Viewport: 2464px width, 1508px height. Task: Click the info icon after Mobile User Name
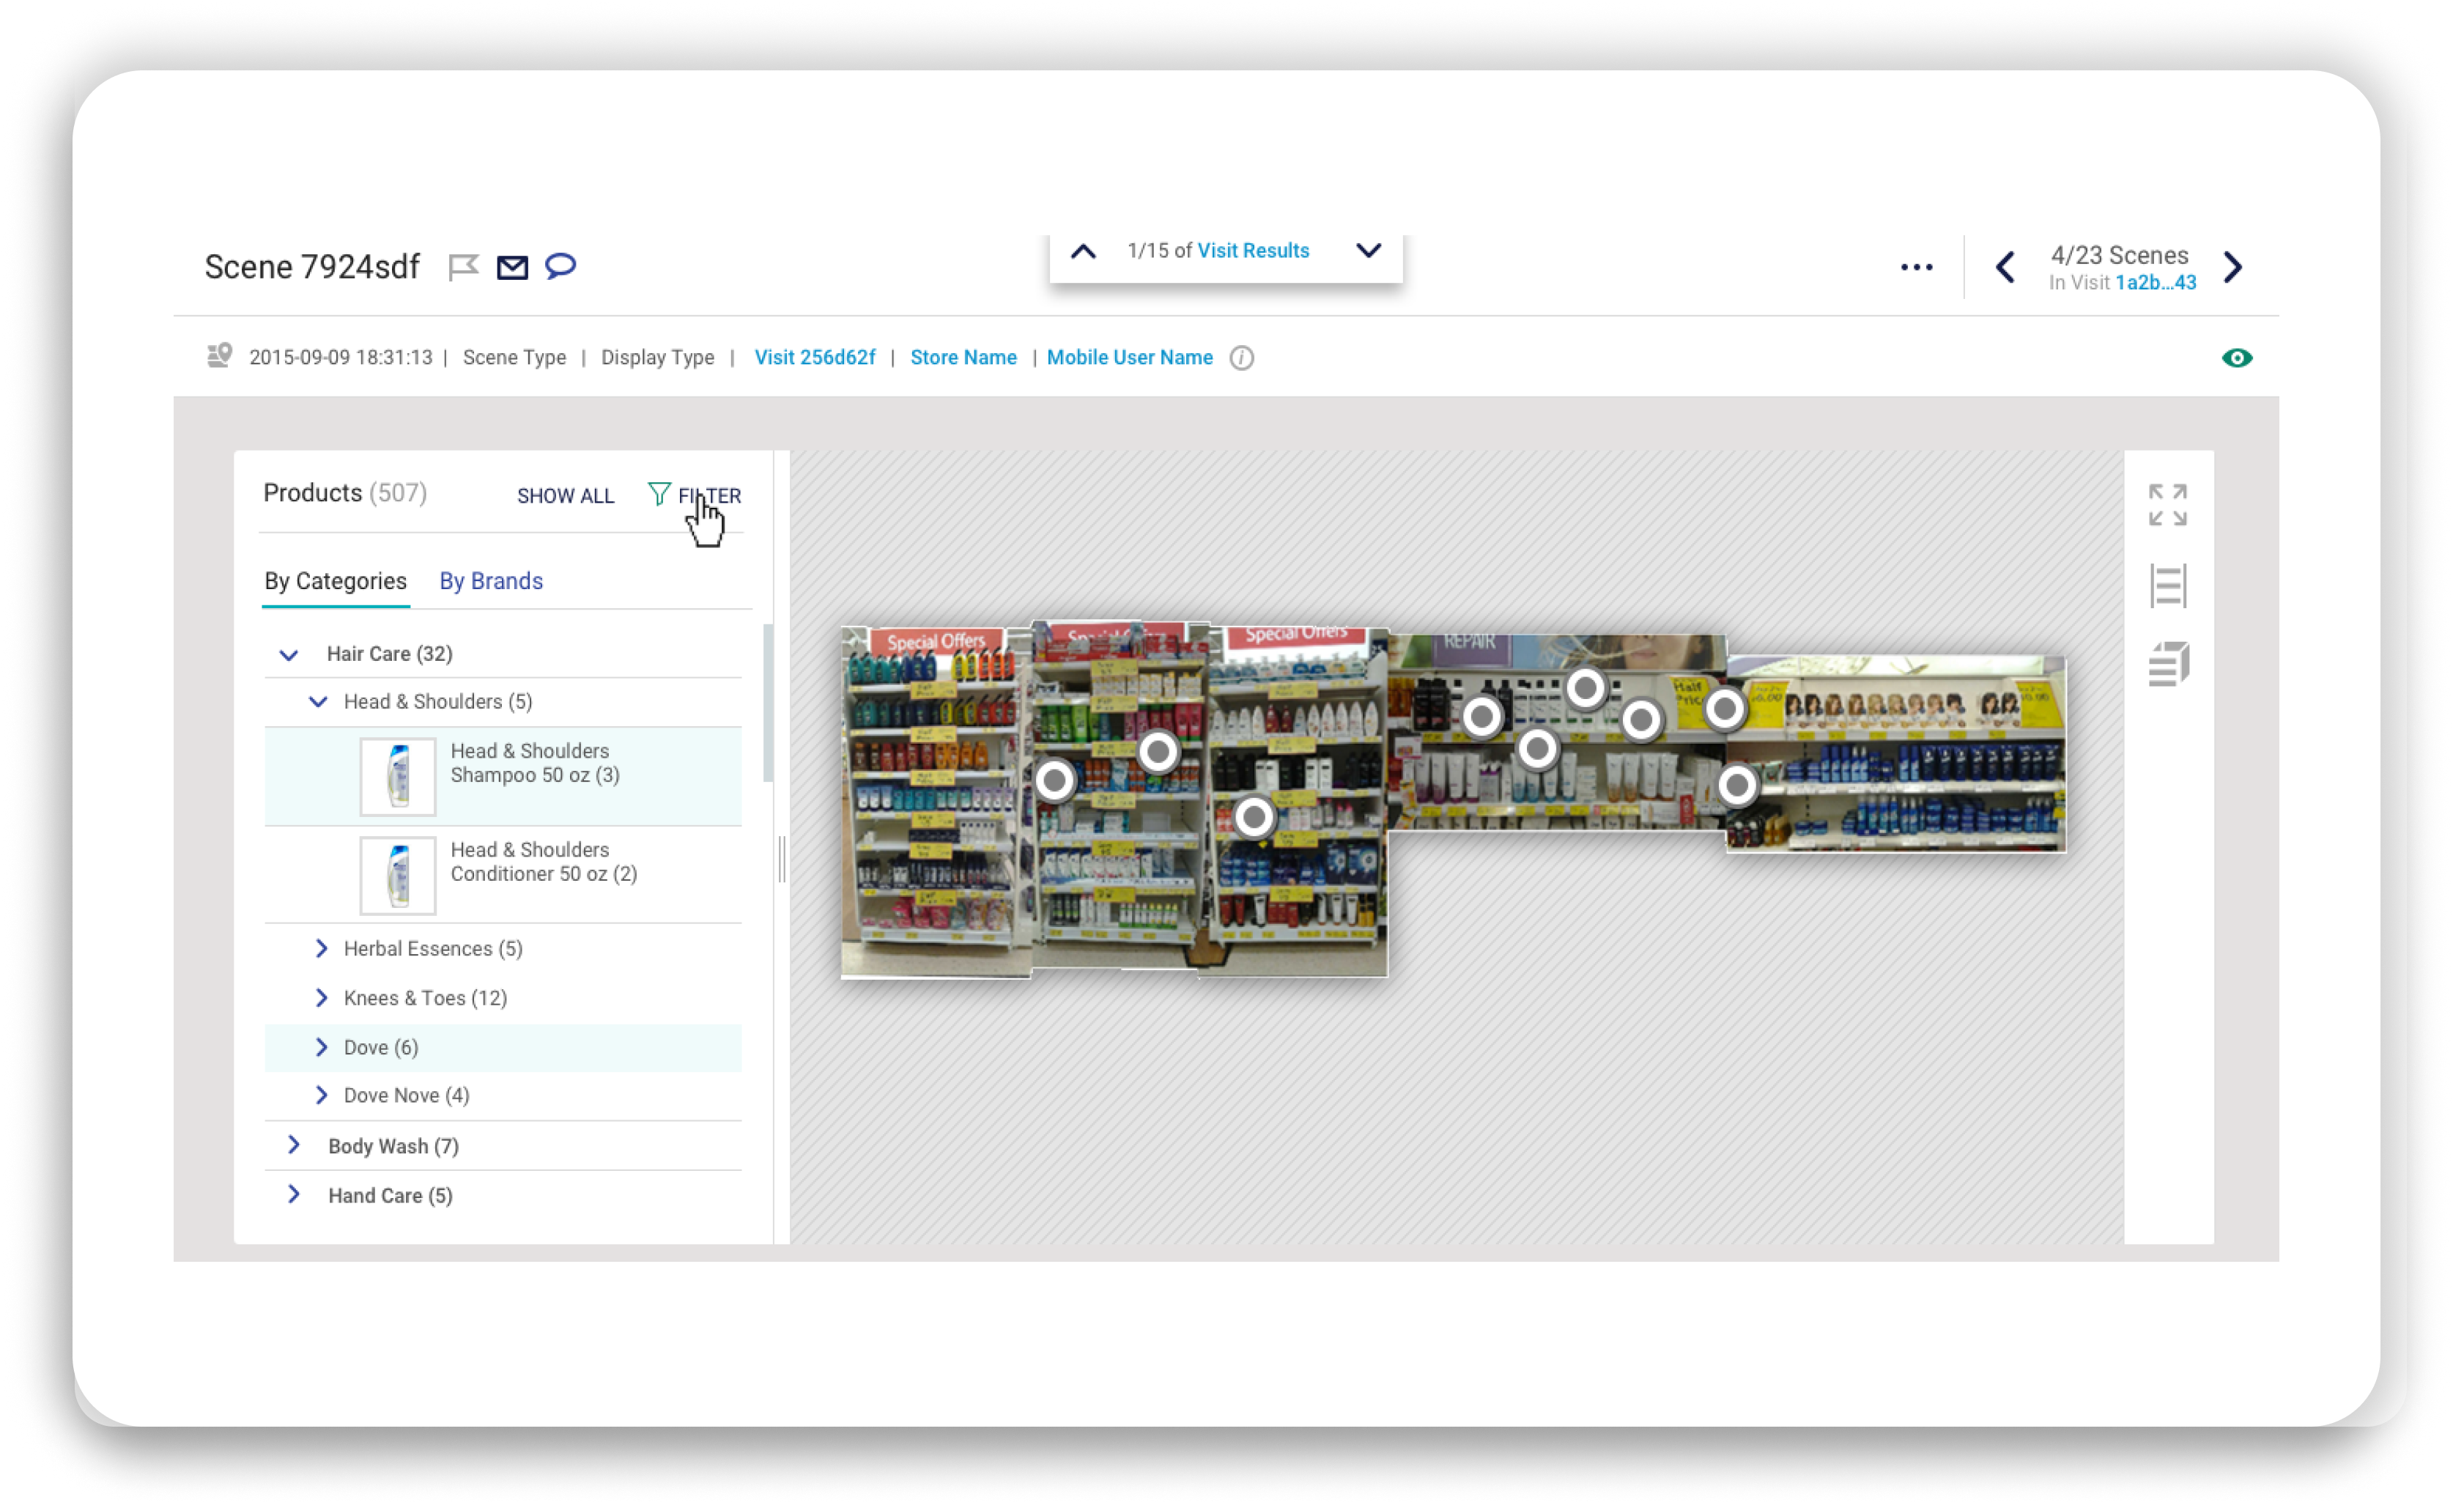pos(1241,358)
